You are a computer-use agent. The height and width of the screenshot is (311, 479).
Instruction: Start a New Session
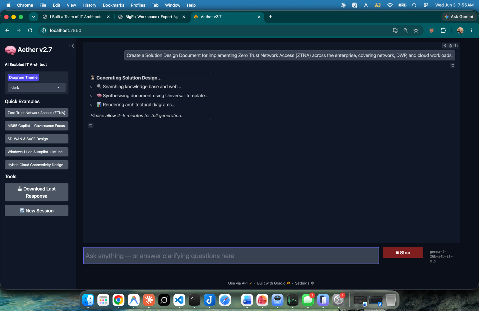click(x=36, y=211)
